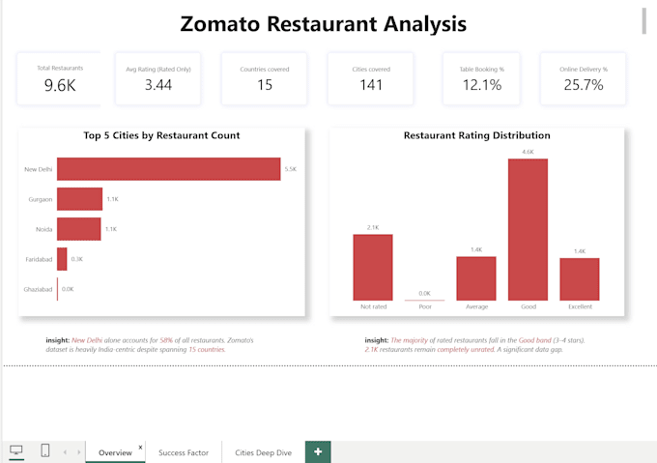The height and width of the screenshot is (463, 657).
Task: Click the Not rated axis label
Action: (x=373, y=306)
